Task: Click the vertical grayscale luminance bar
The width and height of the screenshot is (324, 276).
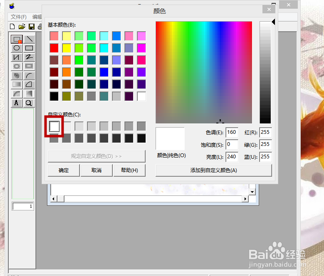Action: click(x=265, y=72)
